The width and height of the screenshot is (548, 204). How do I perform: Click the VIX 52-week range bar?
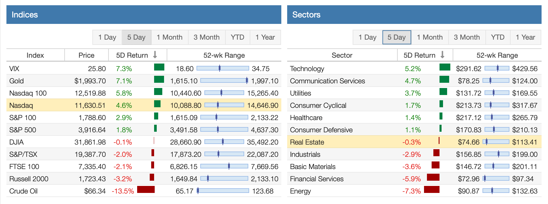(x=223, y=68)
